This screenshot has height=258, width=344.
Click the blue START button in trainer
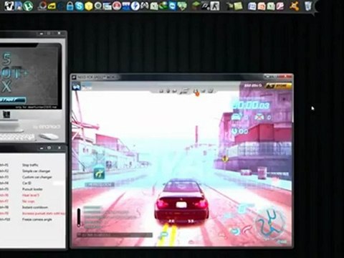(12, 100)
